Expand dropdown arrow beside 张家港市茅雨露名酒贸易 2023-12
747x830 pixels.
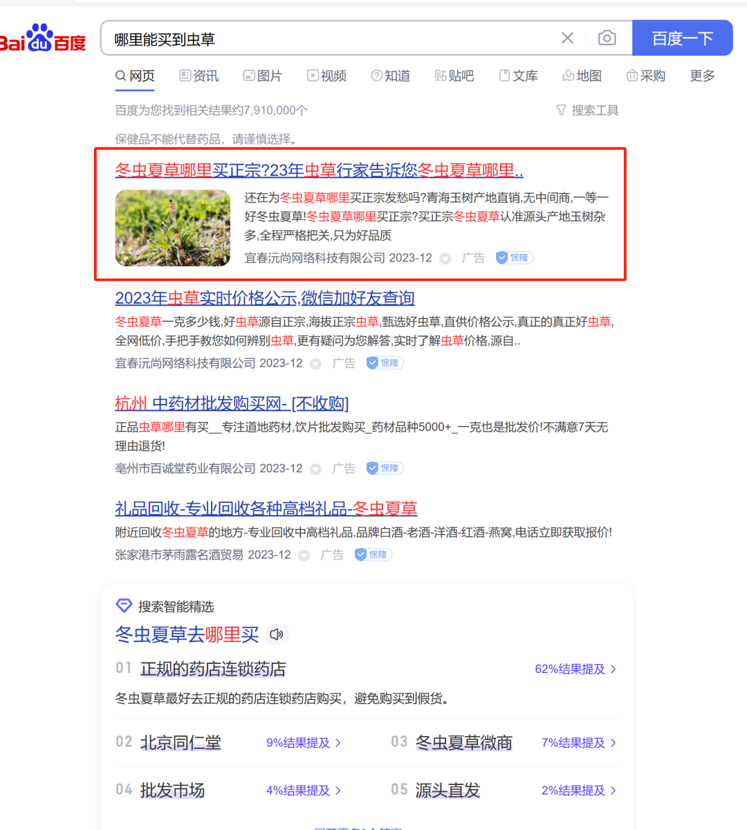[x=304, y=555]
